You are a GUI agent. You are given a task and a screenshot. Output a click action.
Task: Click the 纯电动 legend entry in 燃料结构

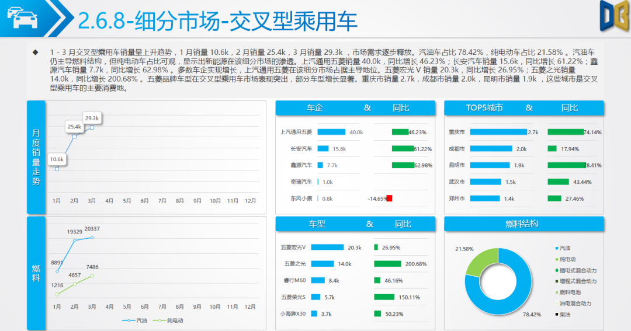point(566,259)
